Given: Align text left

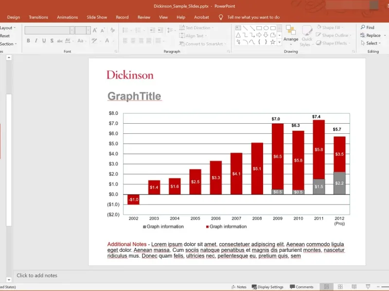Looking at the screenshot, I should pos(125,41).
